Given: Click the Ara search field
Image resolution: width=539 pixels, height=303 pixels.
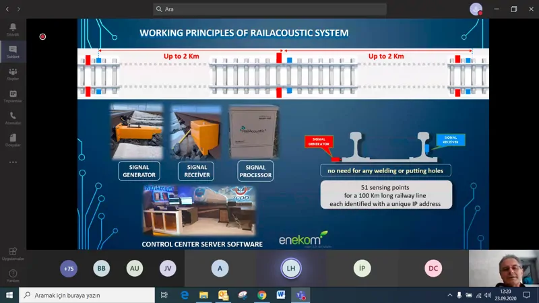Looking at the screenshot, I should tap(269, 9).
